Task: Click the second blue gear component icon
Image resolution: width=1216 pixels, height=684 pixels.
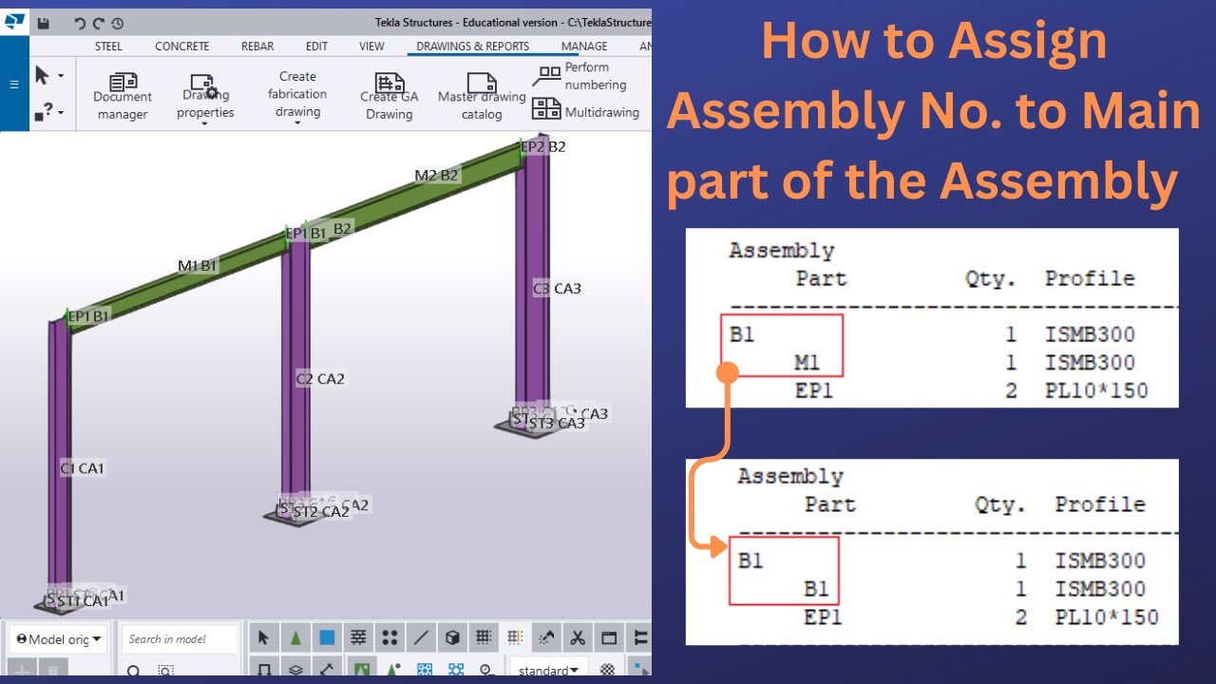Action: click(456, 670)
